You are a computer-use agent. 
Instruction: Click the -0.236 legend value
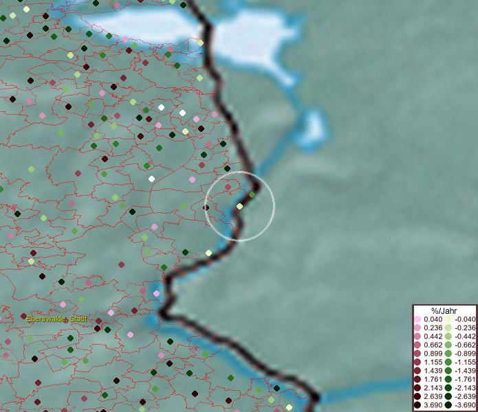tap(465, 328)
